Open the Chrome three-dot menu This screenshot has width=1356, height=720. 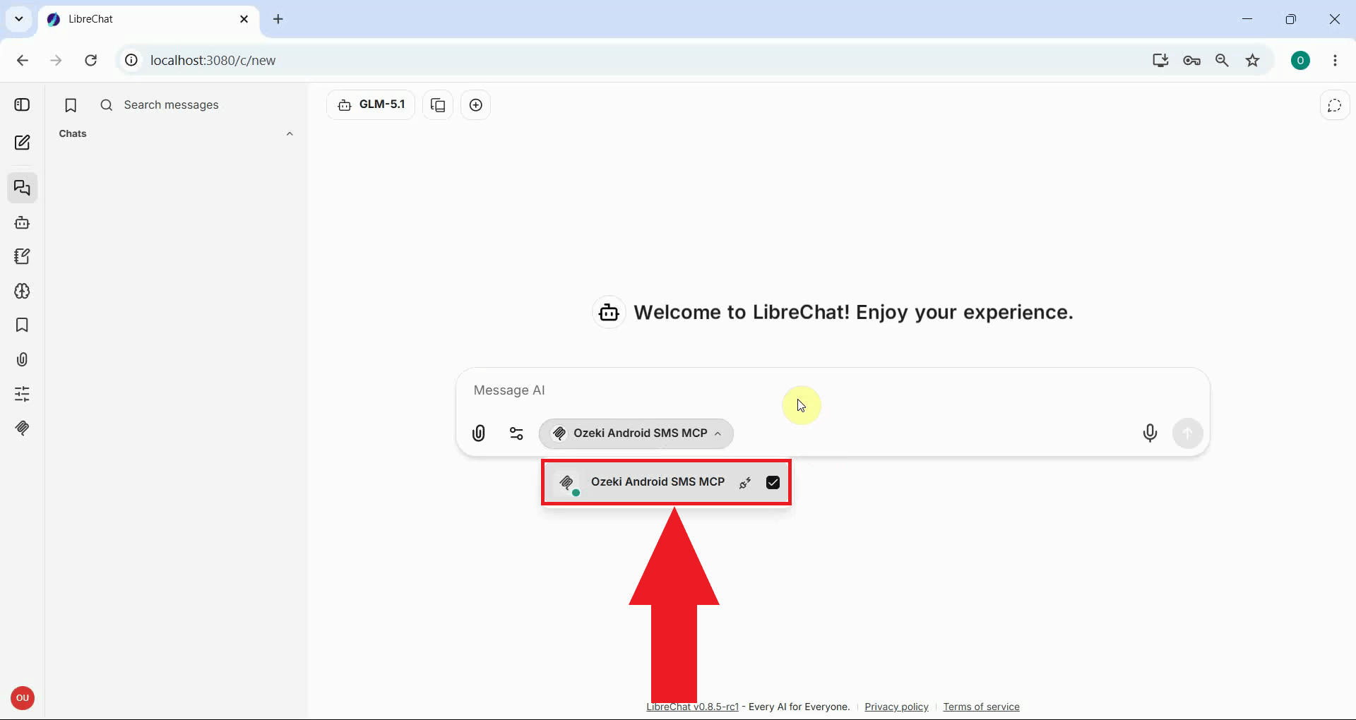tap(1335, 61)
